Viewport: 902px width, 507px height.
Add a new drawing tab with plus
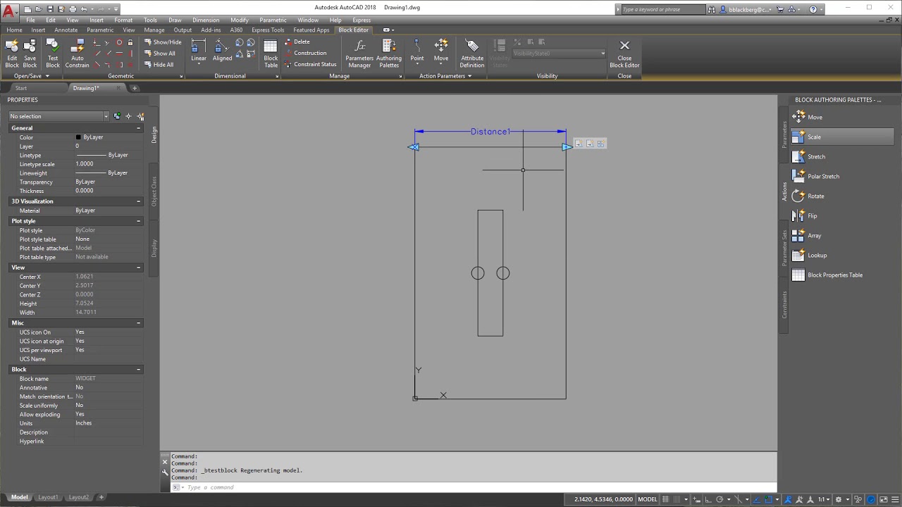(135, 88)
